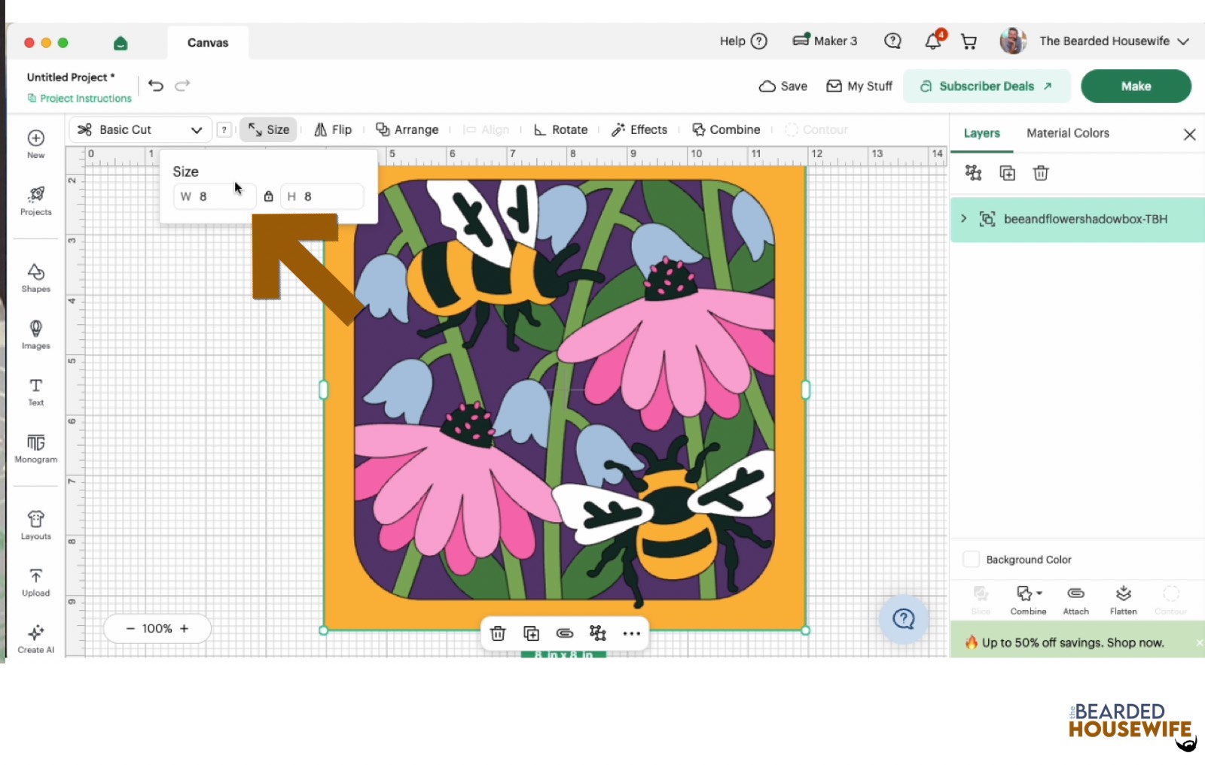Click the width W input field
This screenshot has height=765, width=1205.
click(215, 196)
